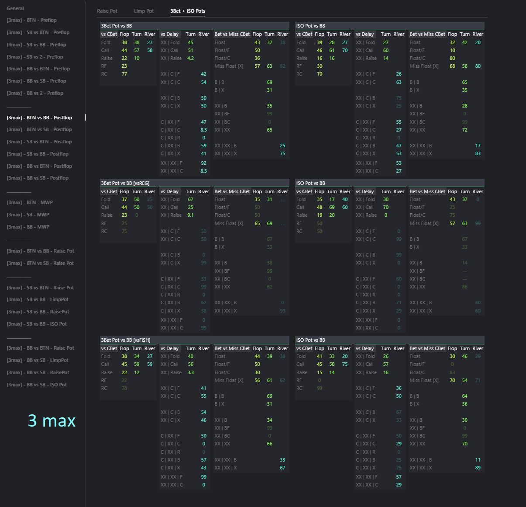Click the large 3 max label

(52, 420)
